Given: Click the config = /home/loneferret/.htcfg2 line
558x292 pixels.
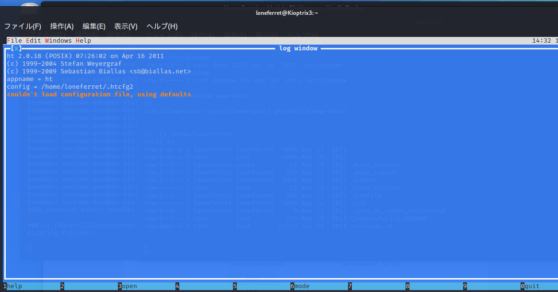Looking at the screenshot, I should [70, 86].
